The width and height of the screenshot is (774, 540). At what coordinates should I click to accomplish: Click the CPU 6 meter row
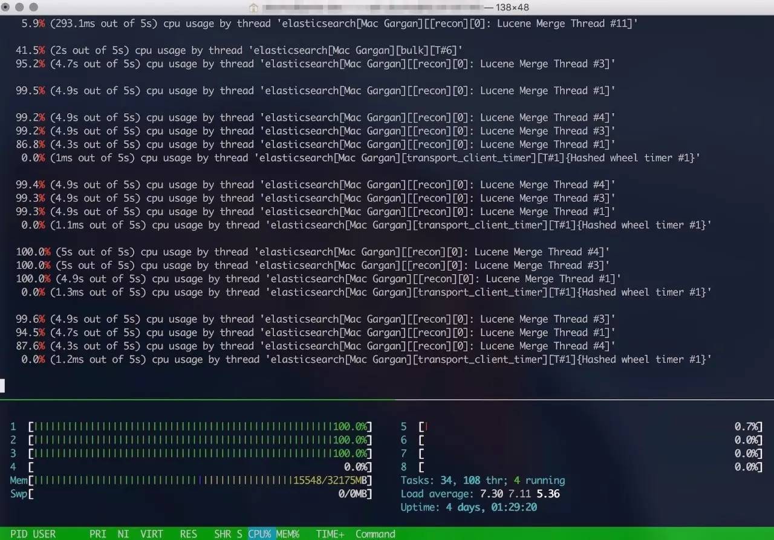click(582, 440)
